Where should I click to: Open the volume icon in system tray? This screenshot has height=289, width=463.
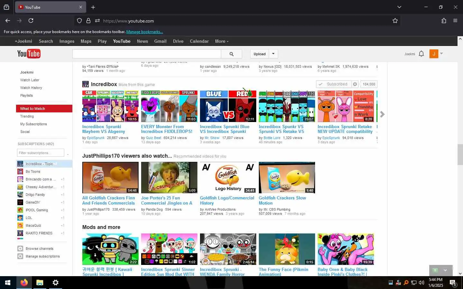pos(422,283)
